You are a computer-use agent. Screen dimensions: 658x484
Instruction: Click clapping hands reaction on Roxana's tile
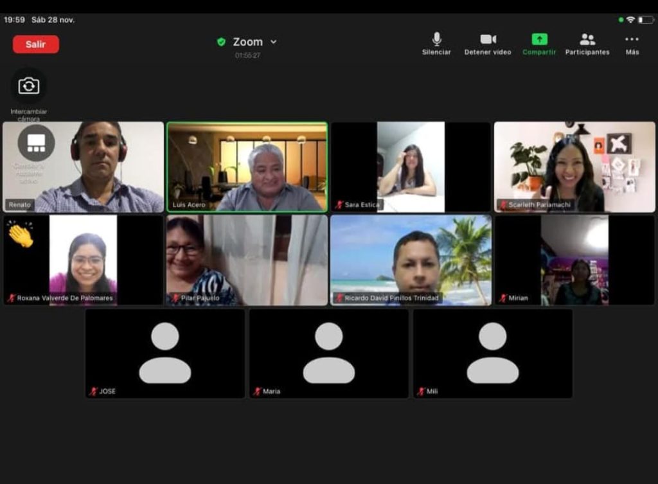point(21,235)
